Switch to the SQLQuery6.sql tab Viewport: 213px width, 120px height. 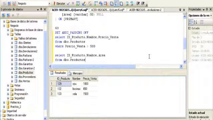click(x=70, y=10)
